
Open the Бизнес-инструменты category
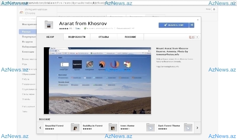[29, 59]
